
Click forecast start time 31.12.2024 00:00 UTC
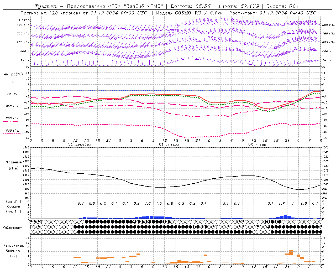click(x=118, y=13)
